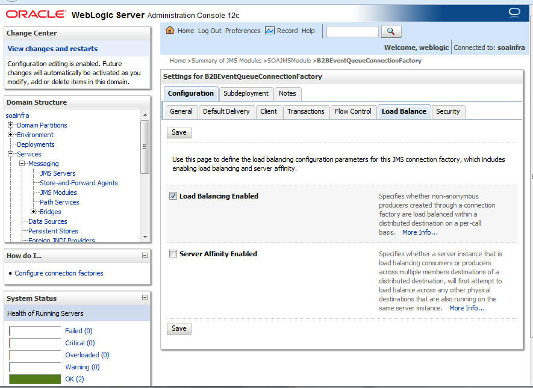
Task: Expand the Environment tree node
Action: pos(10,134)
